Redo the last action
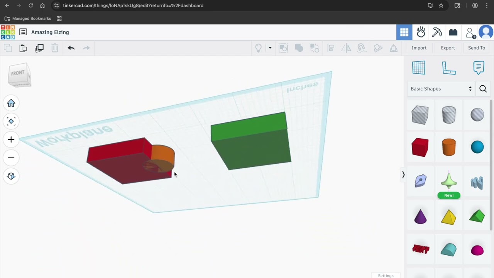 point(86,48)
